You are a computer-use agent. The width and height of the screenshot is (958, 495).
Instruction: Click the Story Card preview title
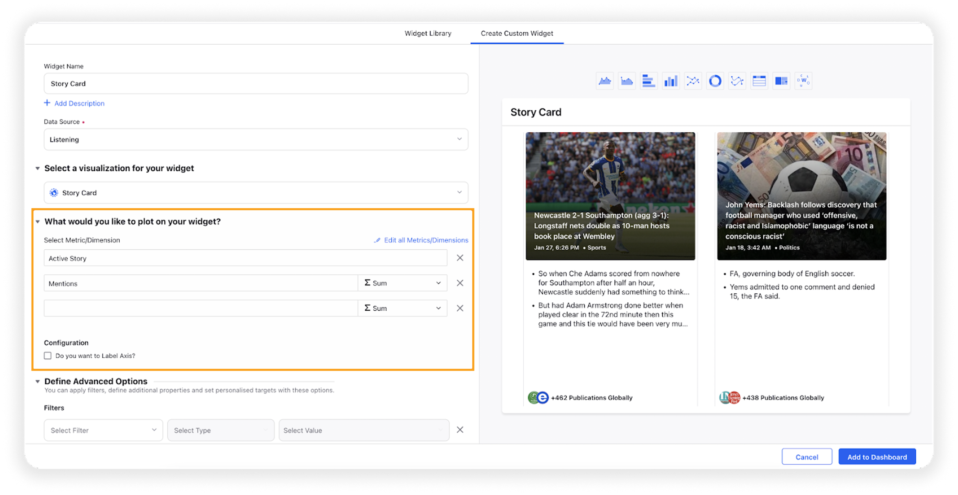(536, 112)
